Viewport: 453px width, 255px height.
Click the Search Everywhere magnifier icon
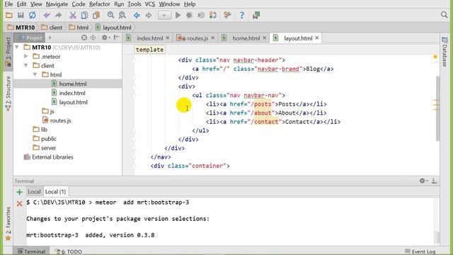point(444,15)
